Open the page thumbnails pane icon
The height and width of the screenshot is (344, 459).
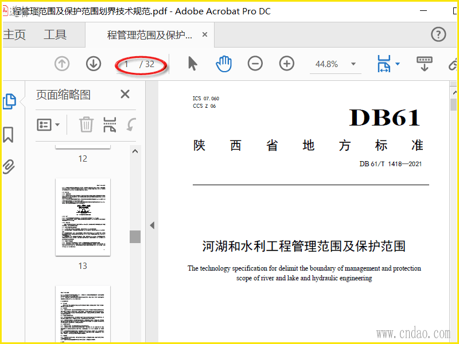(10, 101)
